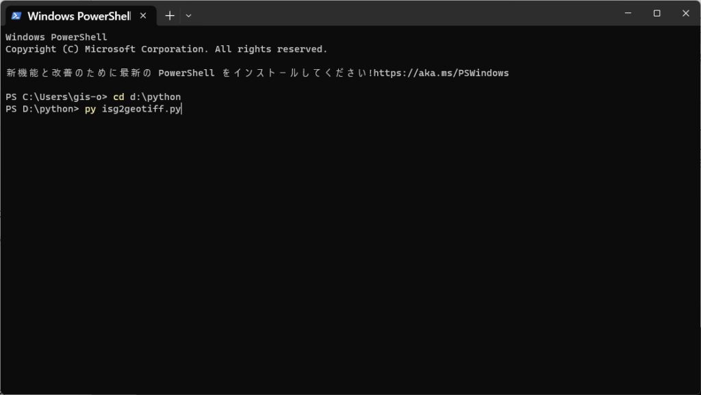
Task: Expand the new tab profile dropdown chevron
Action: coord(189,16)
